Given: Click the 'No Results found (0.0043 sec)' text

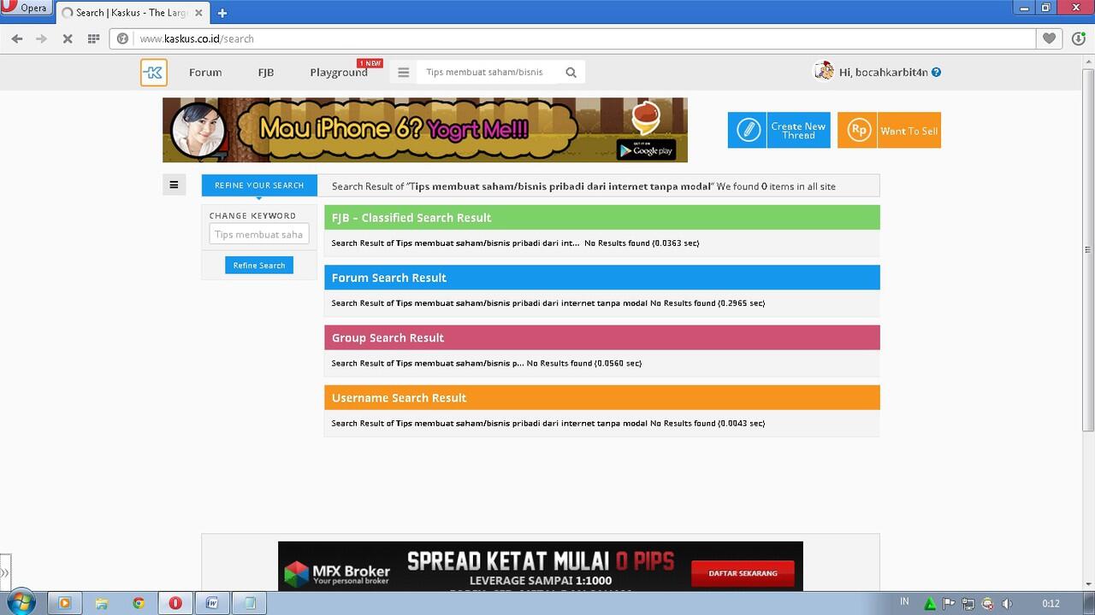Looking at the screenshot, I should (707, 423).
